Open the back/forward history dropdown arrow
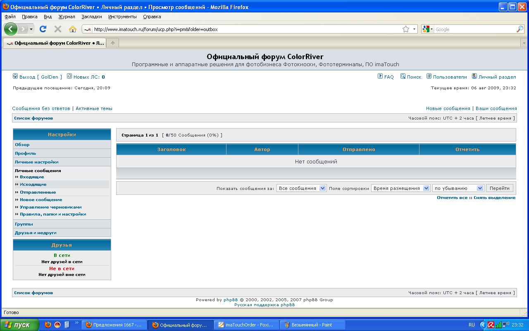529x331 pixels. [x=31, y=29]
